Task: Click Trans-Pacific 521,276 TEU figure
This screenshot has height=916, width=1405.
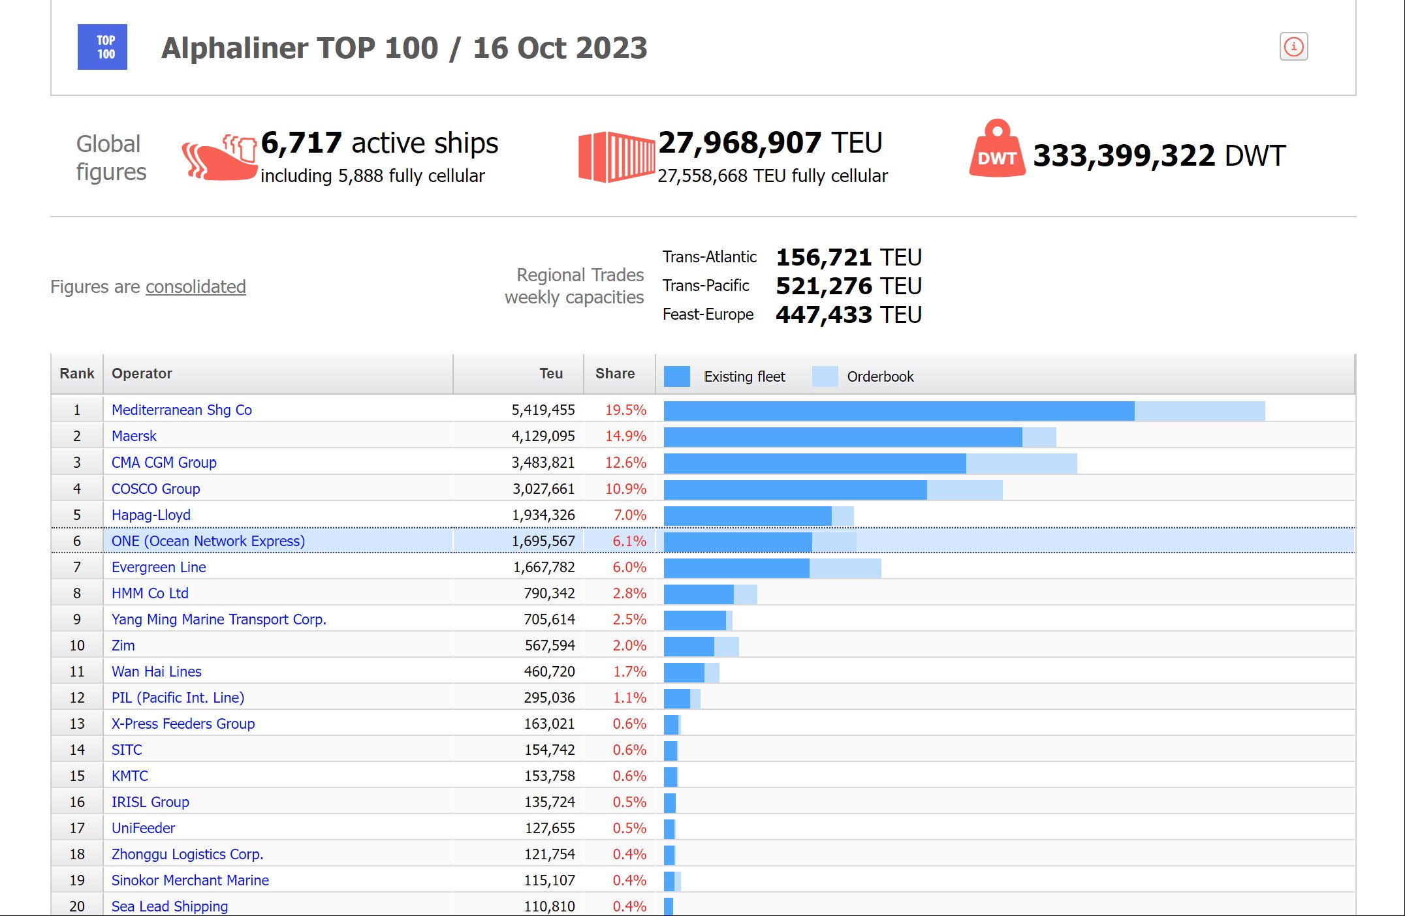Action: pyautogui.click(x=849, y=286)
